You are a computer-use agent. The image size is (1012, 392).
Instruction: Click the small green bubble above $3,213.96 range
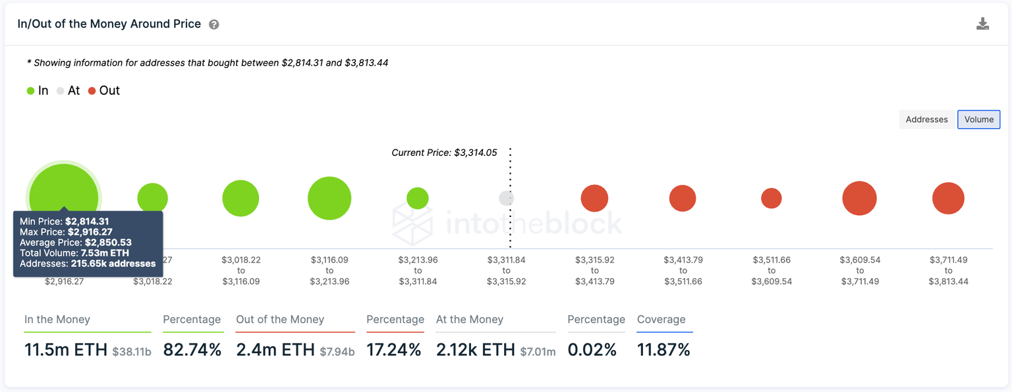tap(418, 198)
